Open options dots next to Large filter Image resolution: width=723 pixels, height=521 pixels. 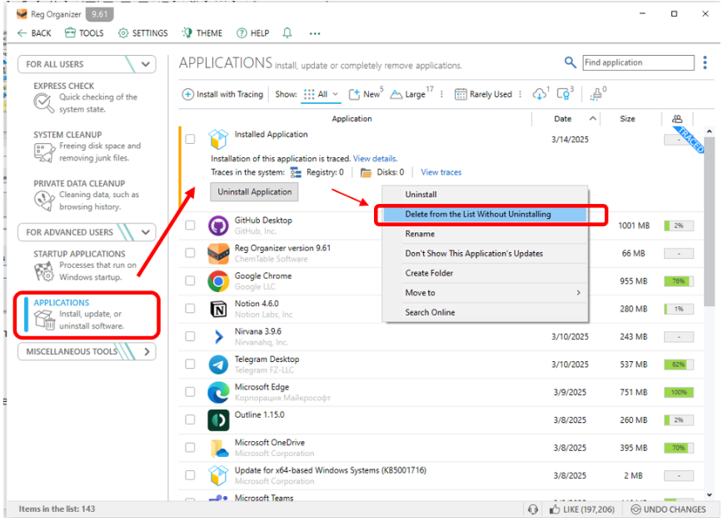click(441, 94)
